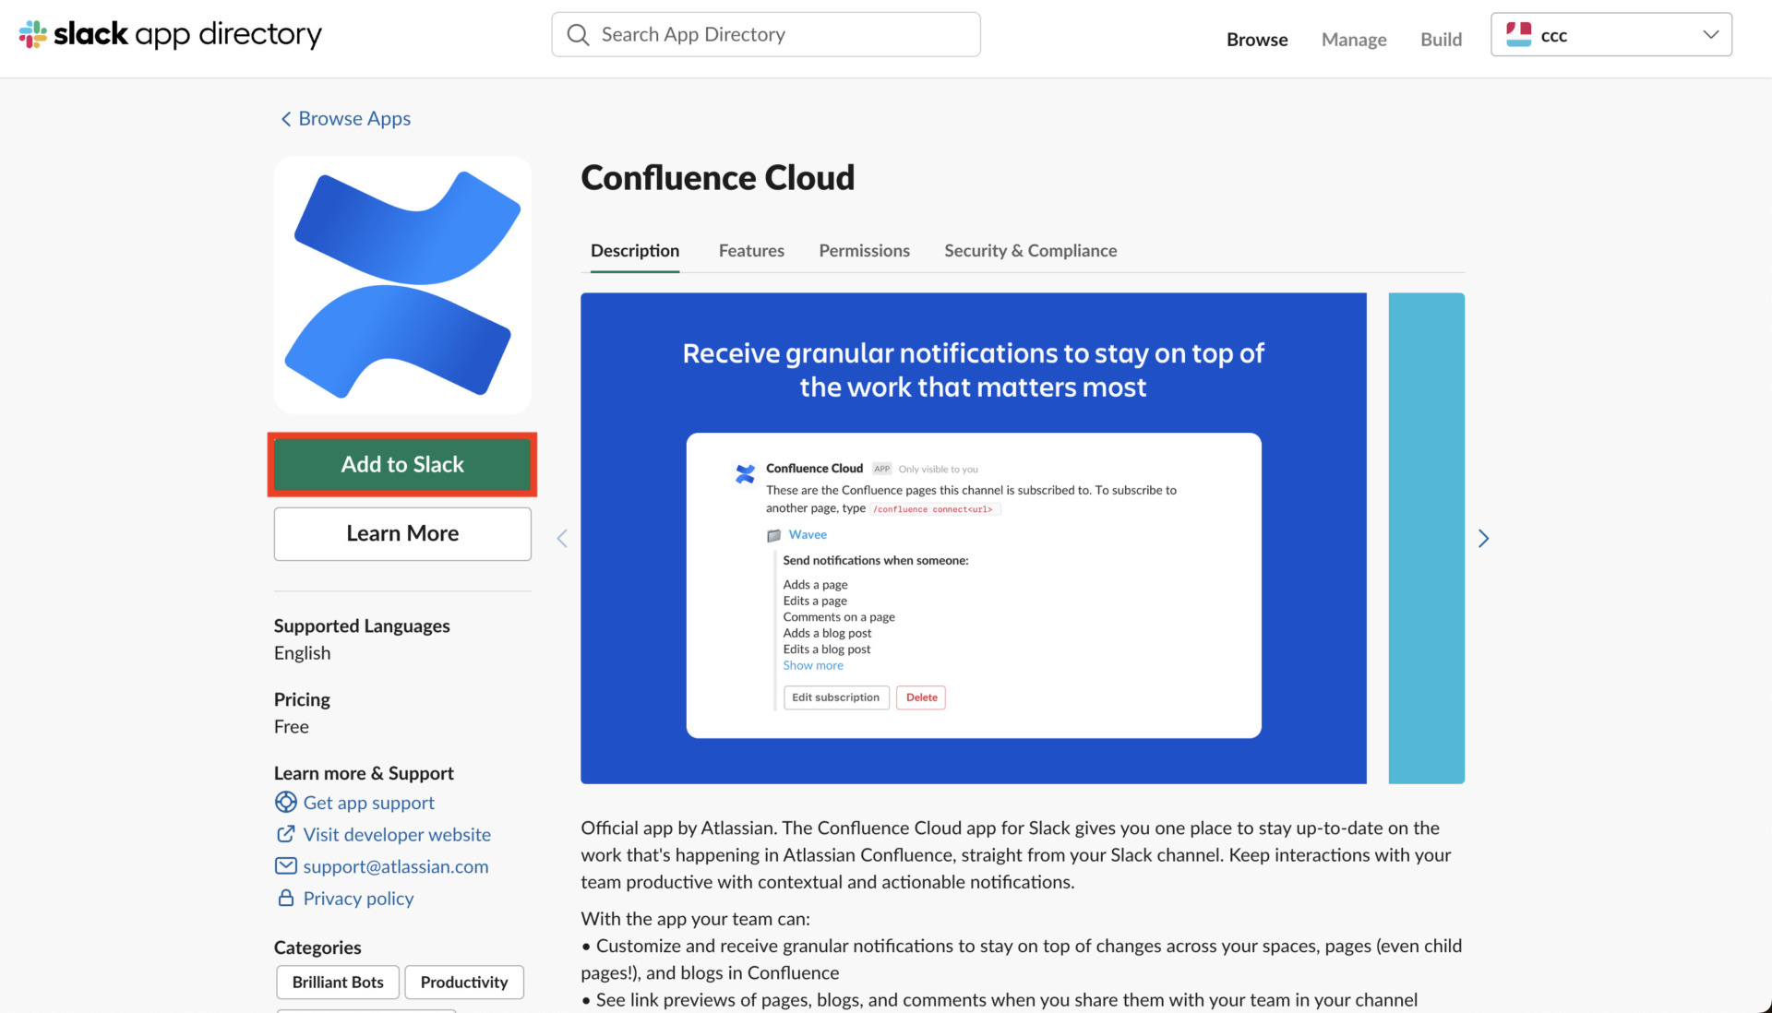Click the ccc workspace avatar icon
The width and height of the screenshot is (1772, 1013).
[x=1518, y=35]
